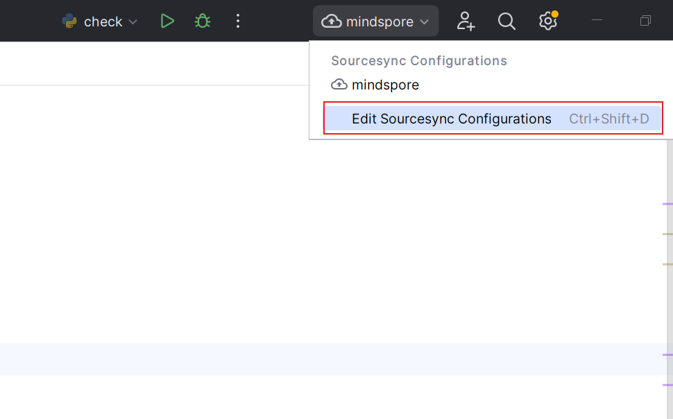Select mindspore from the Sourcesync menu
The height and width of the screenshot is (419, 673).
click(385, 85)
